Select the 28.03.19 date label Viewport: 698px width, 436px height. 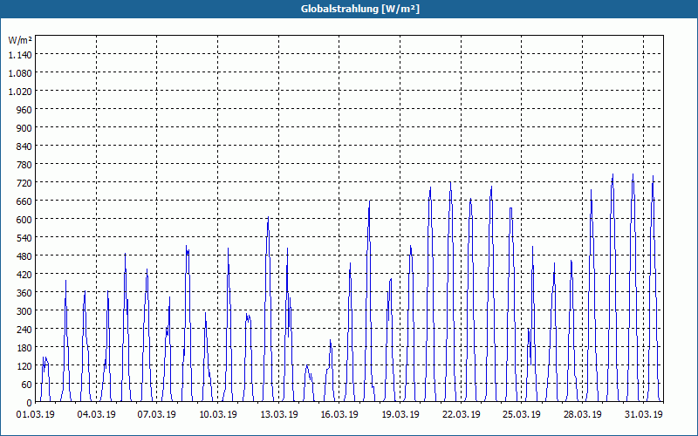click(x=582, y=415)
